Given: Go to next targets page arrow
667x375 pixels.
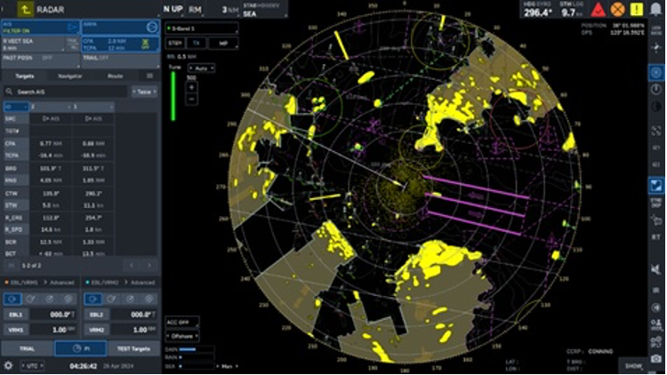Looking at the screenshot, I should (149, 266).
